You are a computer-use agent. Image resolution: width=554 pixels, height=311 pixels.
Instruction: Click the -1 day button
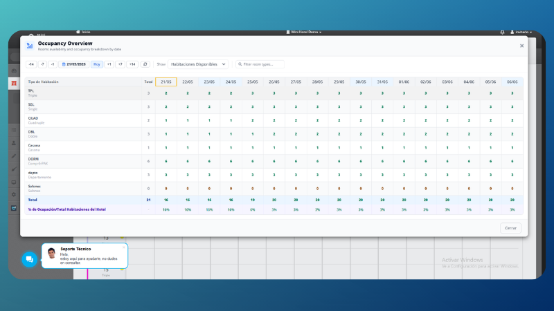[x=53, y=64]
